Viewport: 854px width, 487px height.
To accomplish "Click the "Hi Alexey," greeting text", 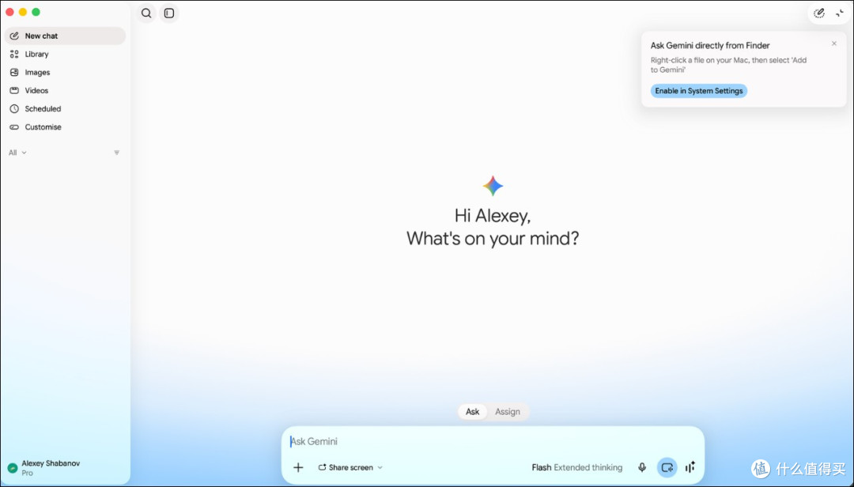I will click(493, 216).
